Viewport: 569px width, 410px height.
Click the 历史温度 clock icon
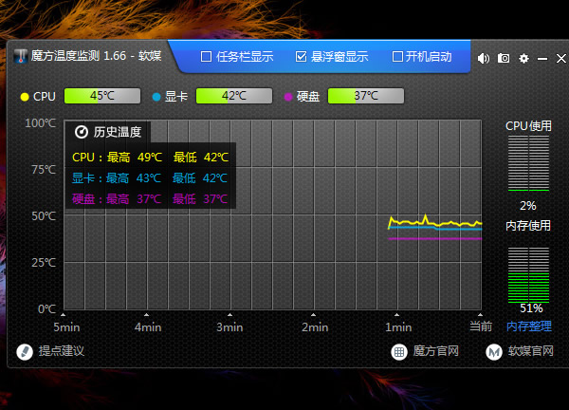(81, 132)
